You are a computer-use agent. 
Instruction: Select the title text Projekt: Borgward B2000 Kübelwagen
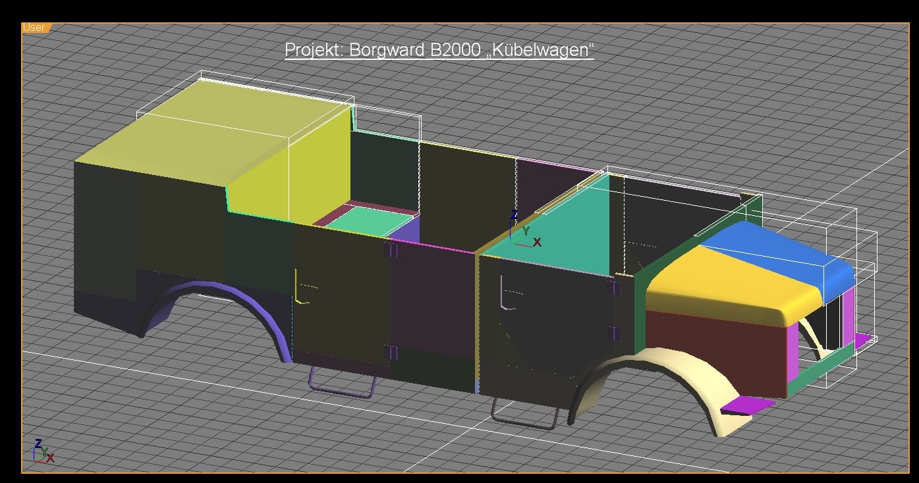click(x=439, y=50)
